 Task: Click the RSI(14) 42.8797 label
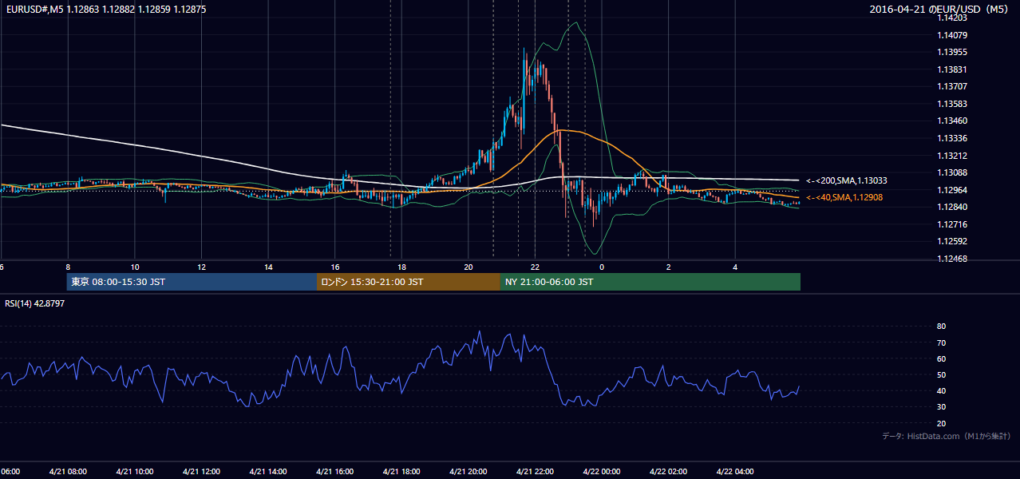click(x=35, y=303)
